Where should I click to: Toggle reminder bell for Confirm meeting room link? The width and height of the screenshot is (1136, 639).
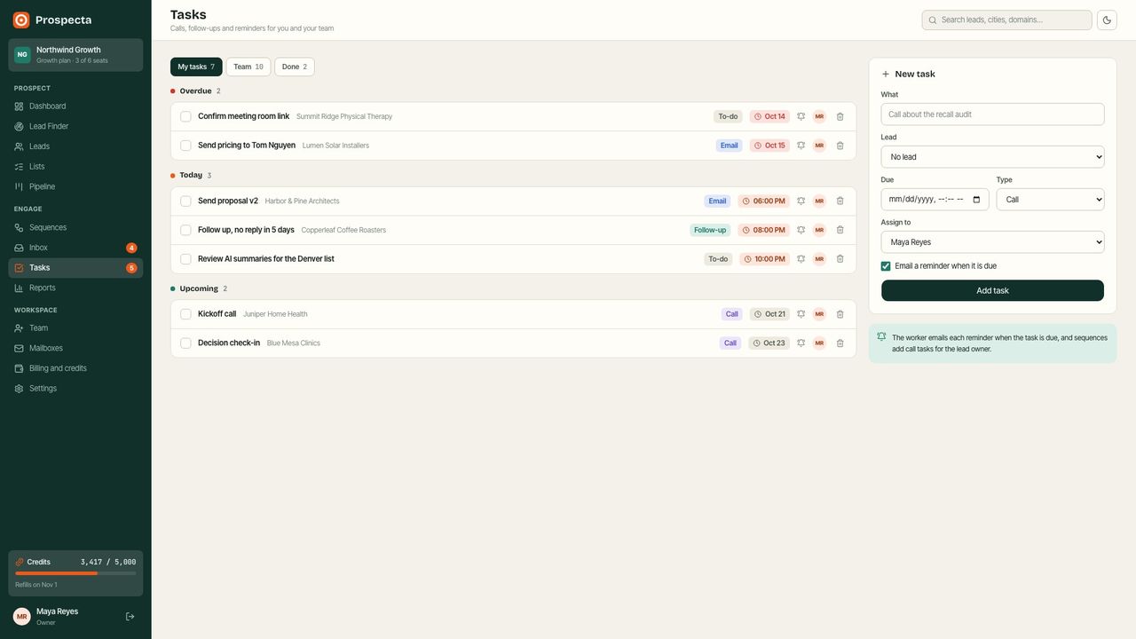[801, 116]
